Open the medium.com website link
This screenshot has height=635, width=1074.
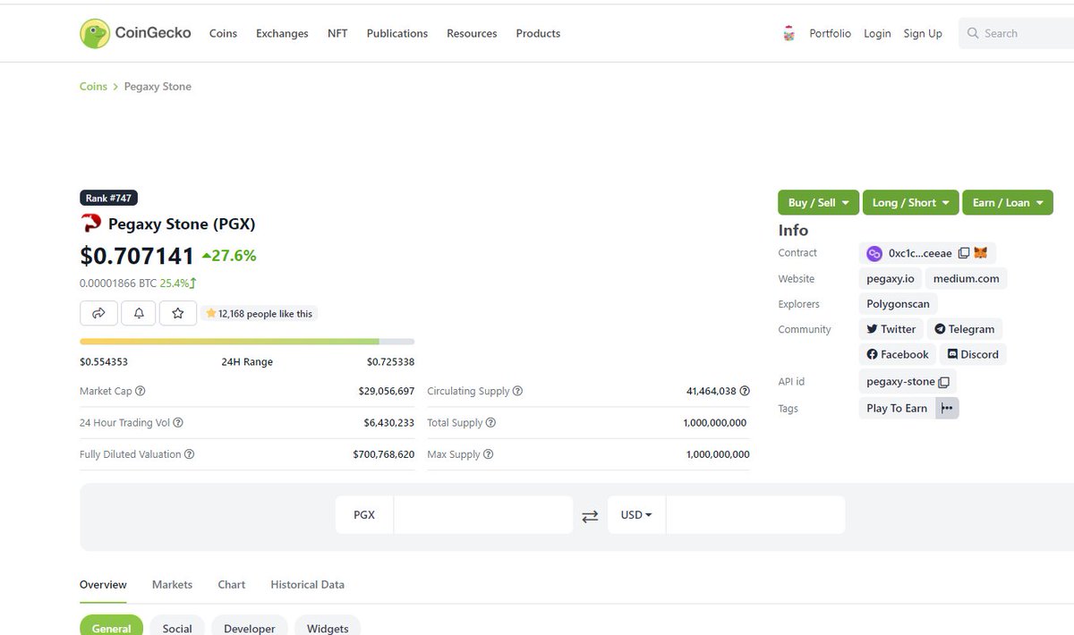966,278
